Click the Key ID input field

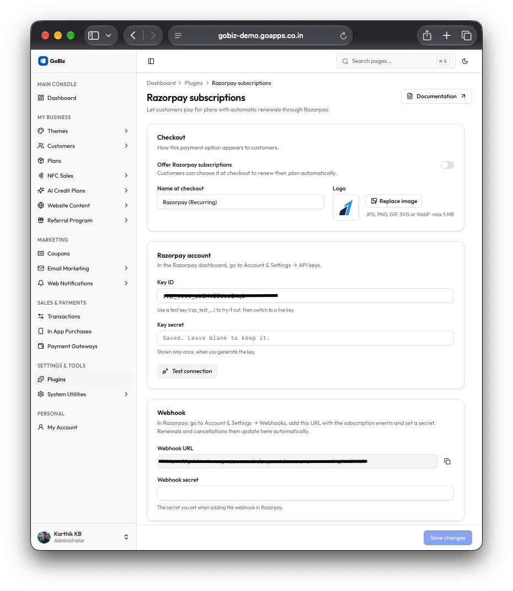point(305,296)
